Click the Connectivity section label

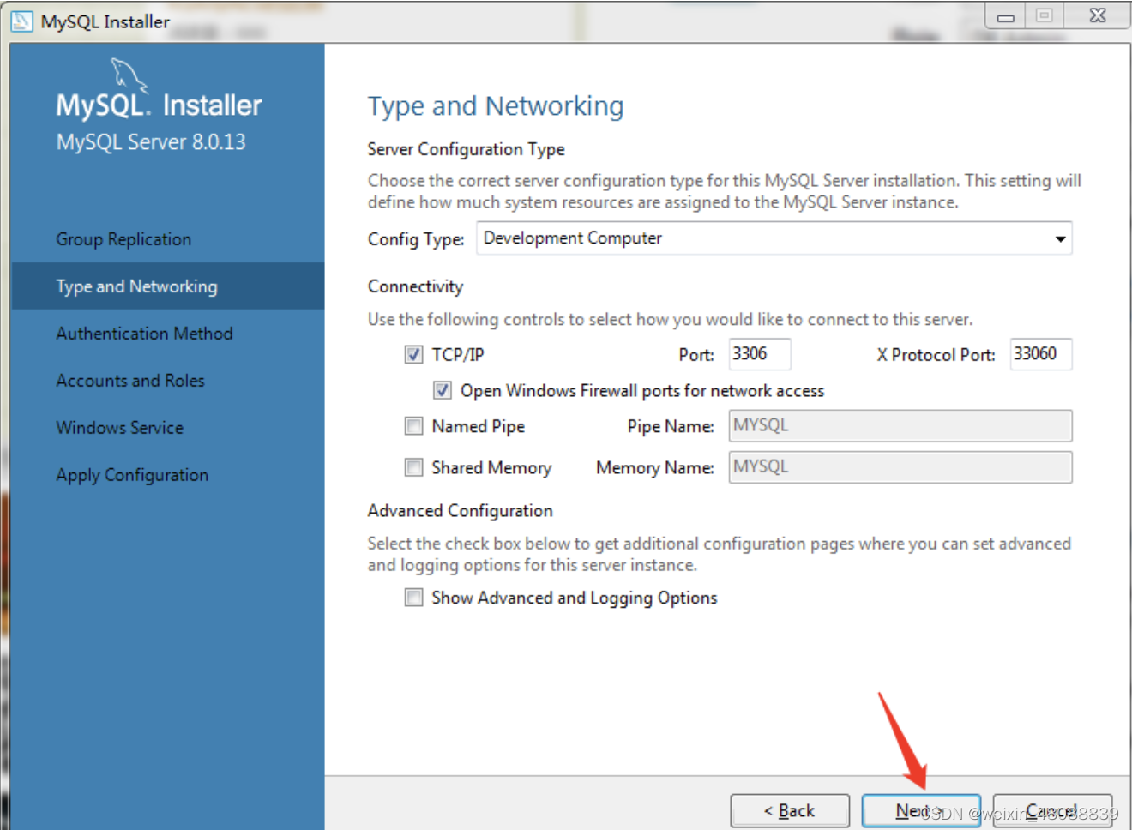[415, 286]
